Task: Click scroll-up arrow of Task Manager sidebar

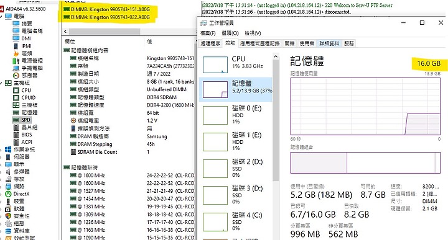Action: (x=276, y=56)
